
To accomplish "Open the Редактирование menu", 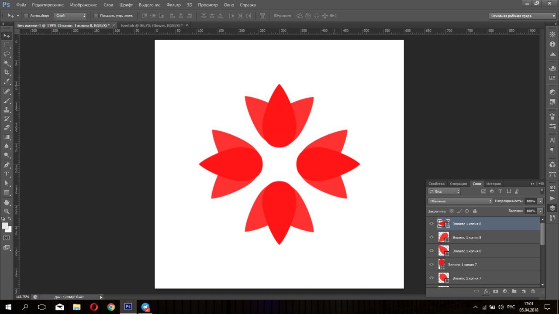I will click(48, 5).
